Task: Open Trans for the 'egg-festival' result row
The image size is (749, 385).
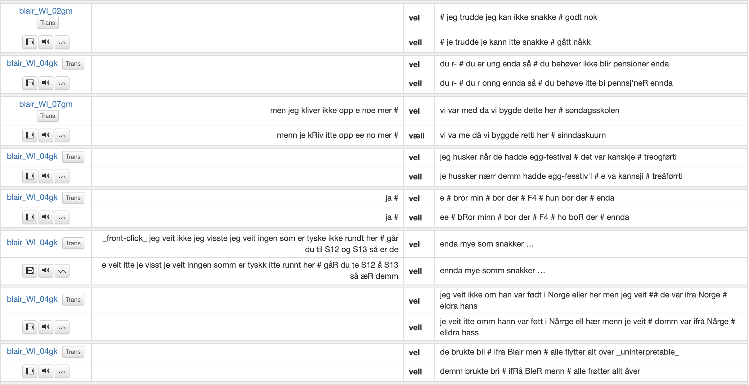Action: click(x=73, y=157)
